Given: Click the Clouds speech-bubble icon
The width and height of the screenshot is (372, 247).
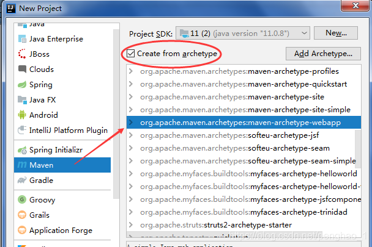Looking at the screenshot, I should point(22,69).
